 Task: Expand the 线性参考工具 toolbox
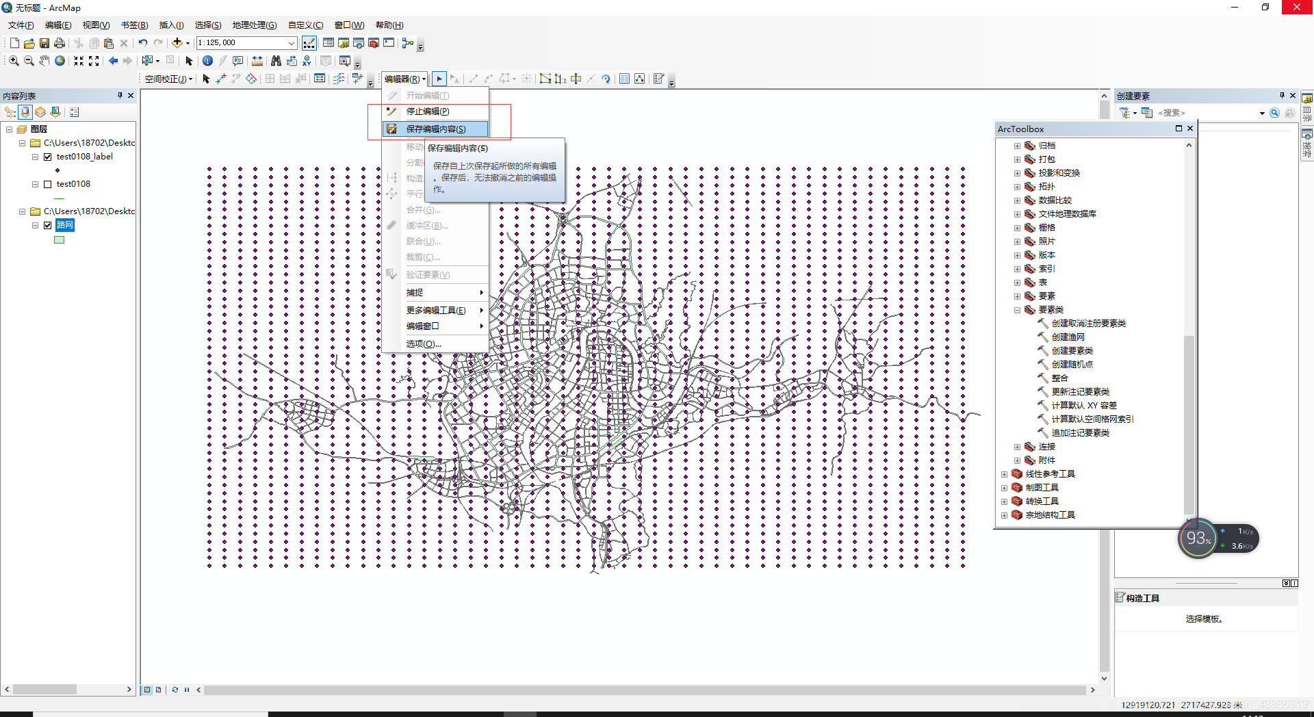(1004, 474)
